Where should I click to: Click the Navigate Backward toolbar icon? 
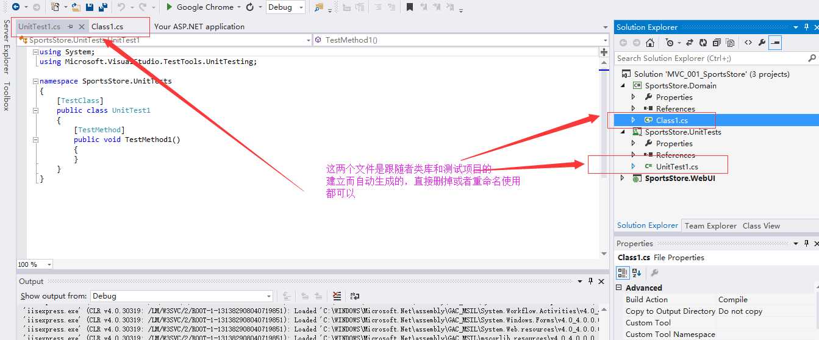pyautogui.click(x=15, y=7)
